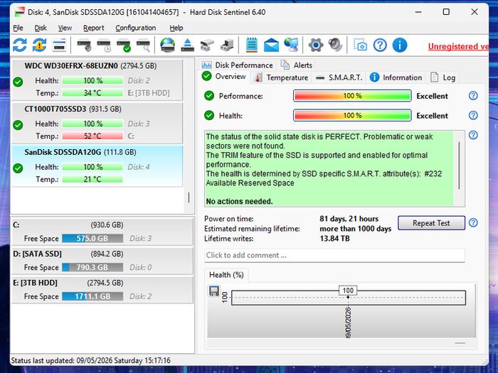This screenshot has height=373, width=498.
Task: Click the Repeat Test button
Action: [431, 223]
